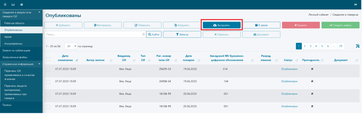Viewport: 362px width, 114px height.
Task: Sort by Пригодность column icon
Action: (x=322, y=60)
